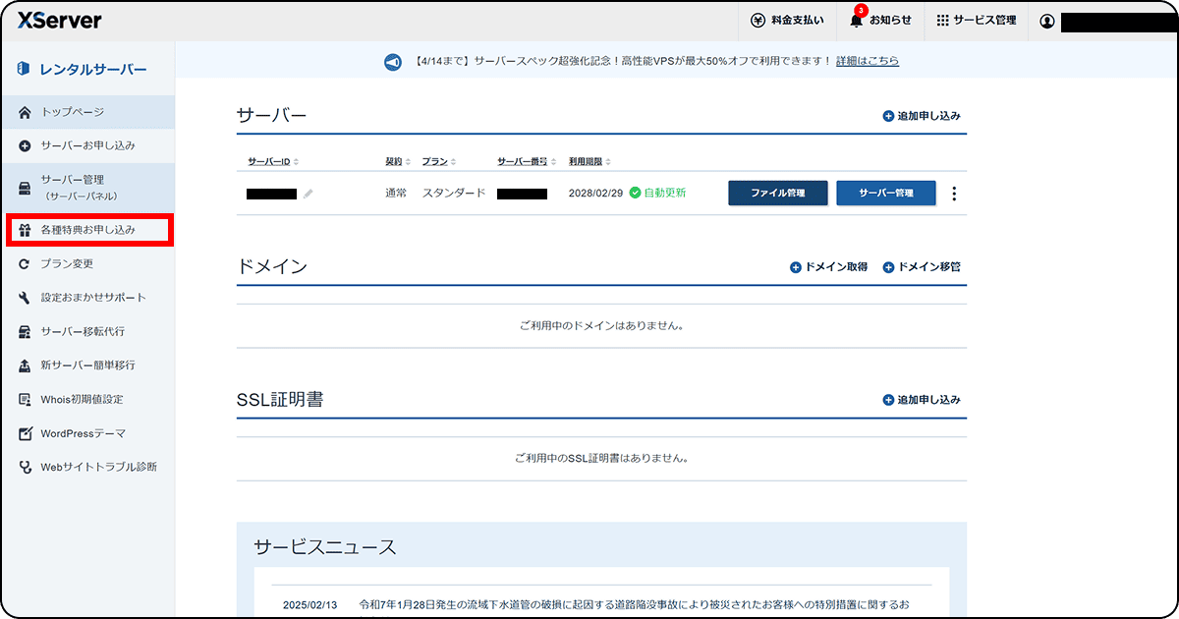
Task: Click the service grid icon
Action: pos(942,21)
